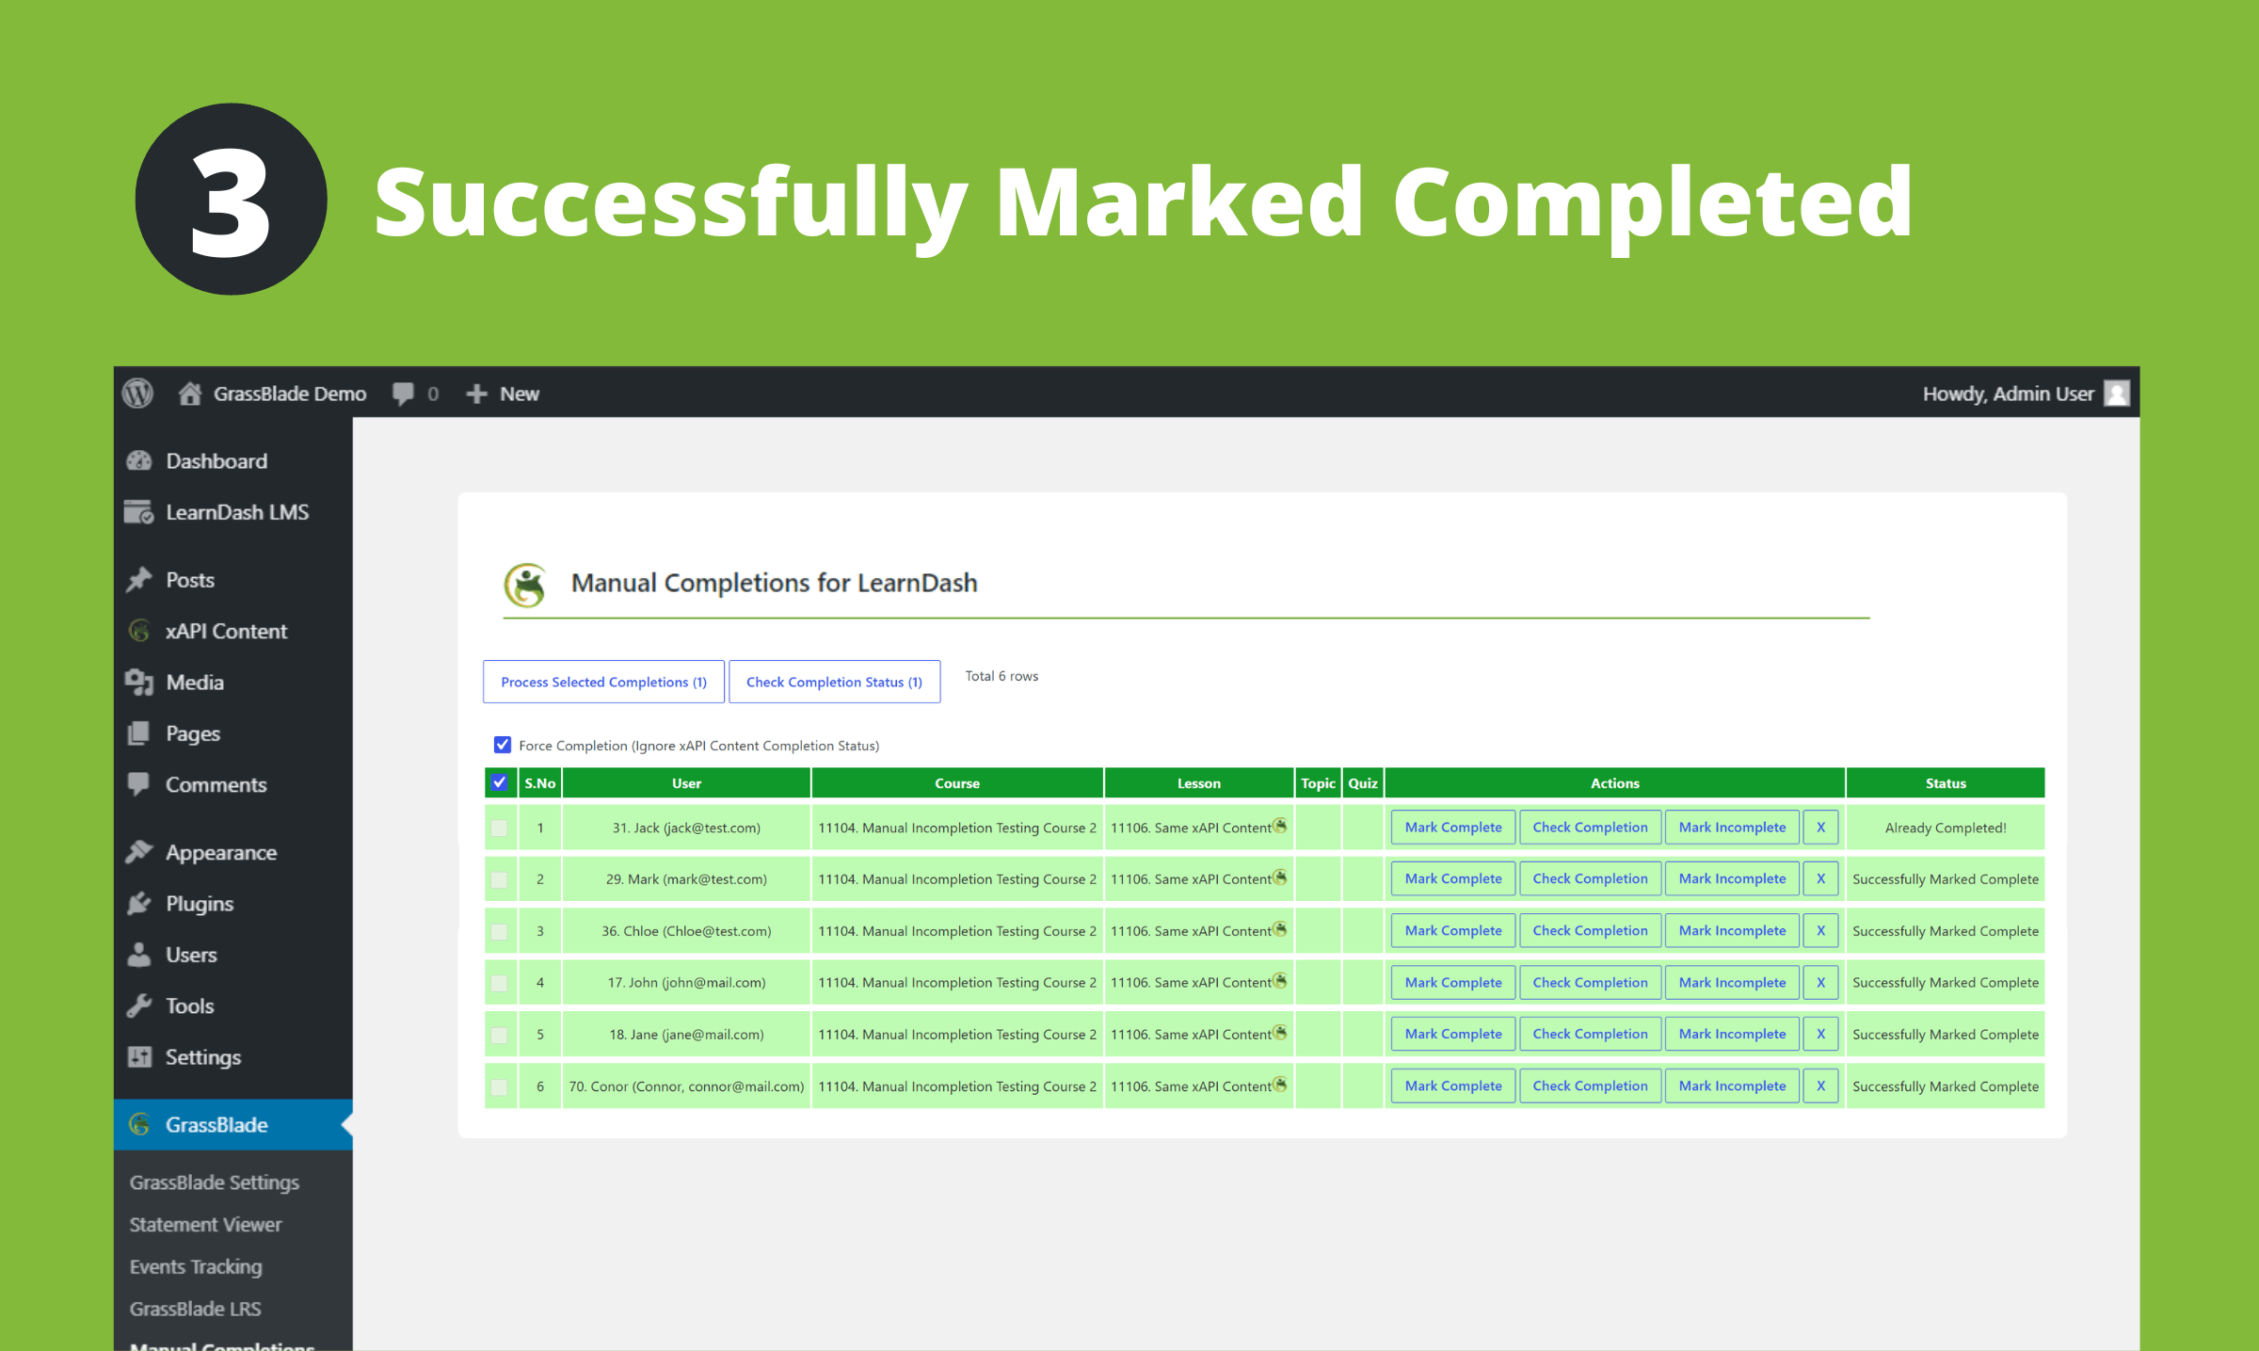Viewport: 2259px width, 1351px height.
Task: Remove Jack's row with X button
Action: [1820, 827]
